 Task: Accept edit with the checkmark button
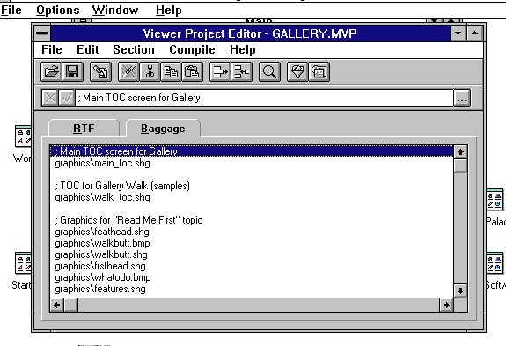coord(67,98)
